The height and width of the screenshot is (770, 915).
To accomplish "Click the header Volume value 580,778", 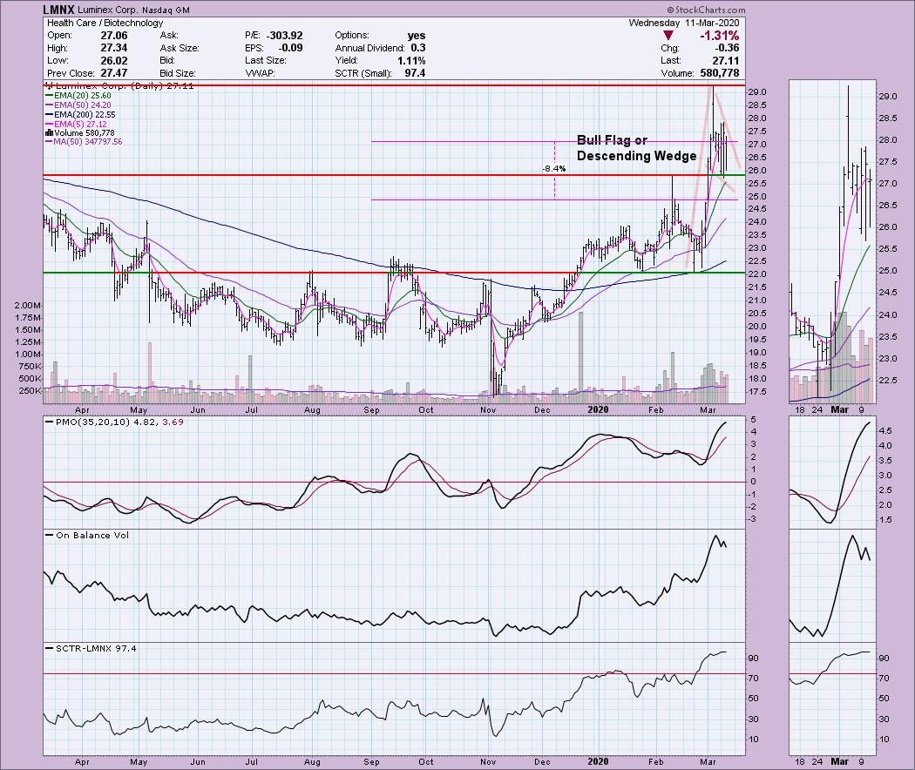I will pyautogui.click(x=718, y=73).
